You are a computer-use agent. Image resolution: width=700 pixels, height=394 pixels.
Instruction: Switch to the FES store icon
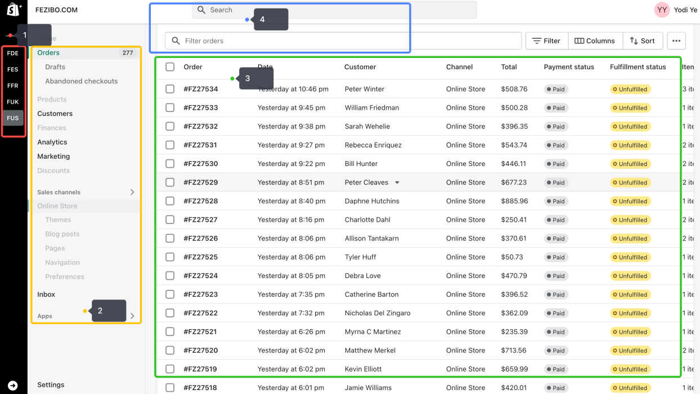coord(13,70)
